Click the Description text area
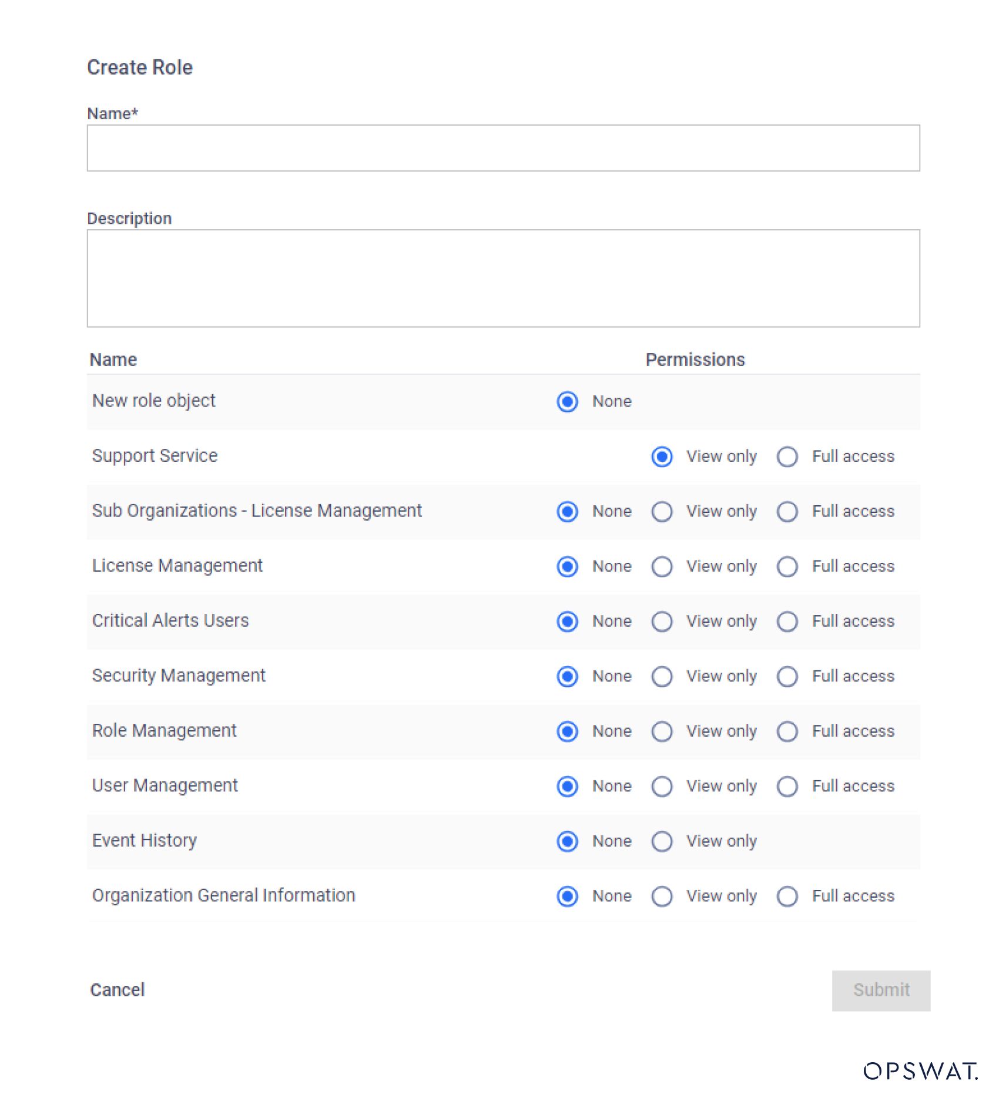 (x=503, y=278)
